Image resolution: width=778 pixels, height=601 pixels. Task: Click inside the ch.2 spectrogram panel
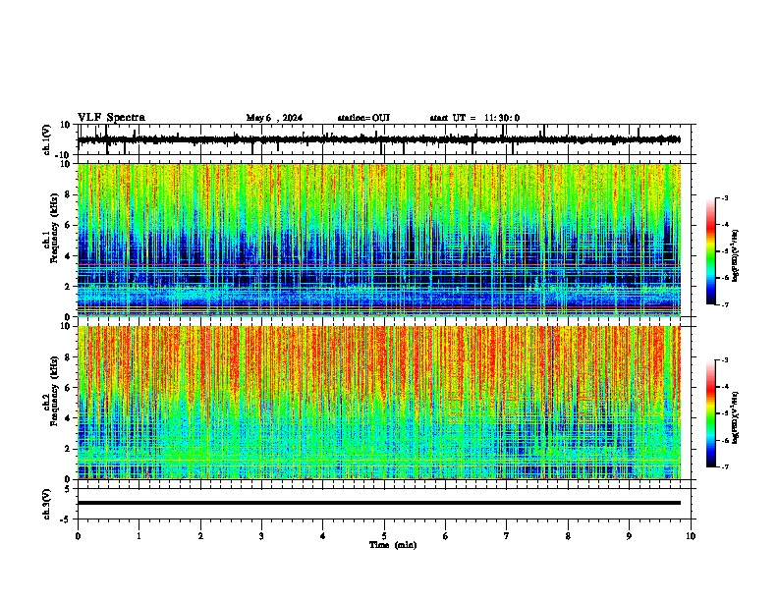point(379,403)
